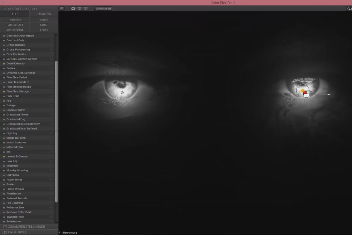Expand the Zusammenstellungen section
Image resolution: width=352 pixels, height=235 pixels.
[x=29, y=226]
